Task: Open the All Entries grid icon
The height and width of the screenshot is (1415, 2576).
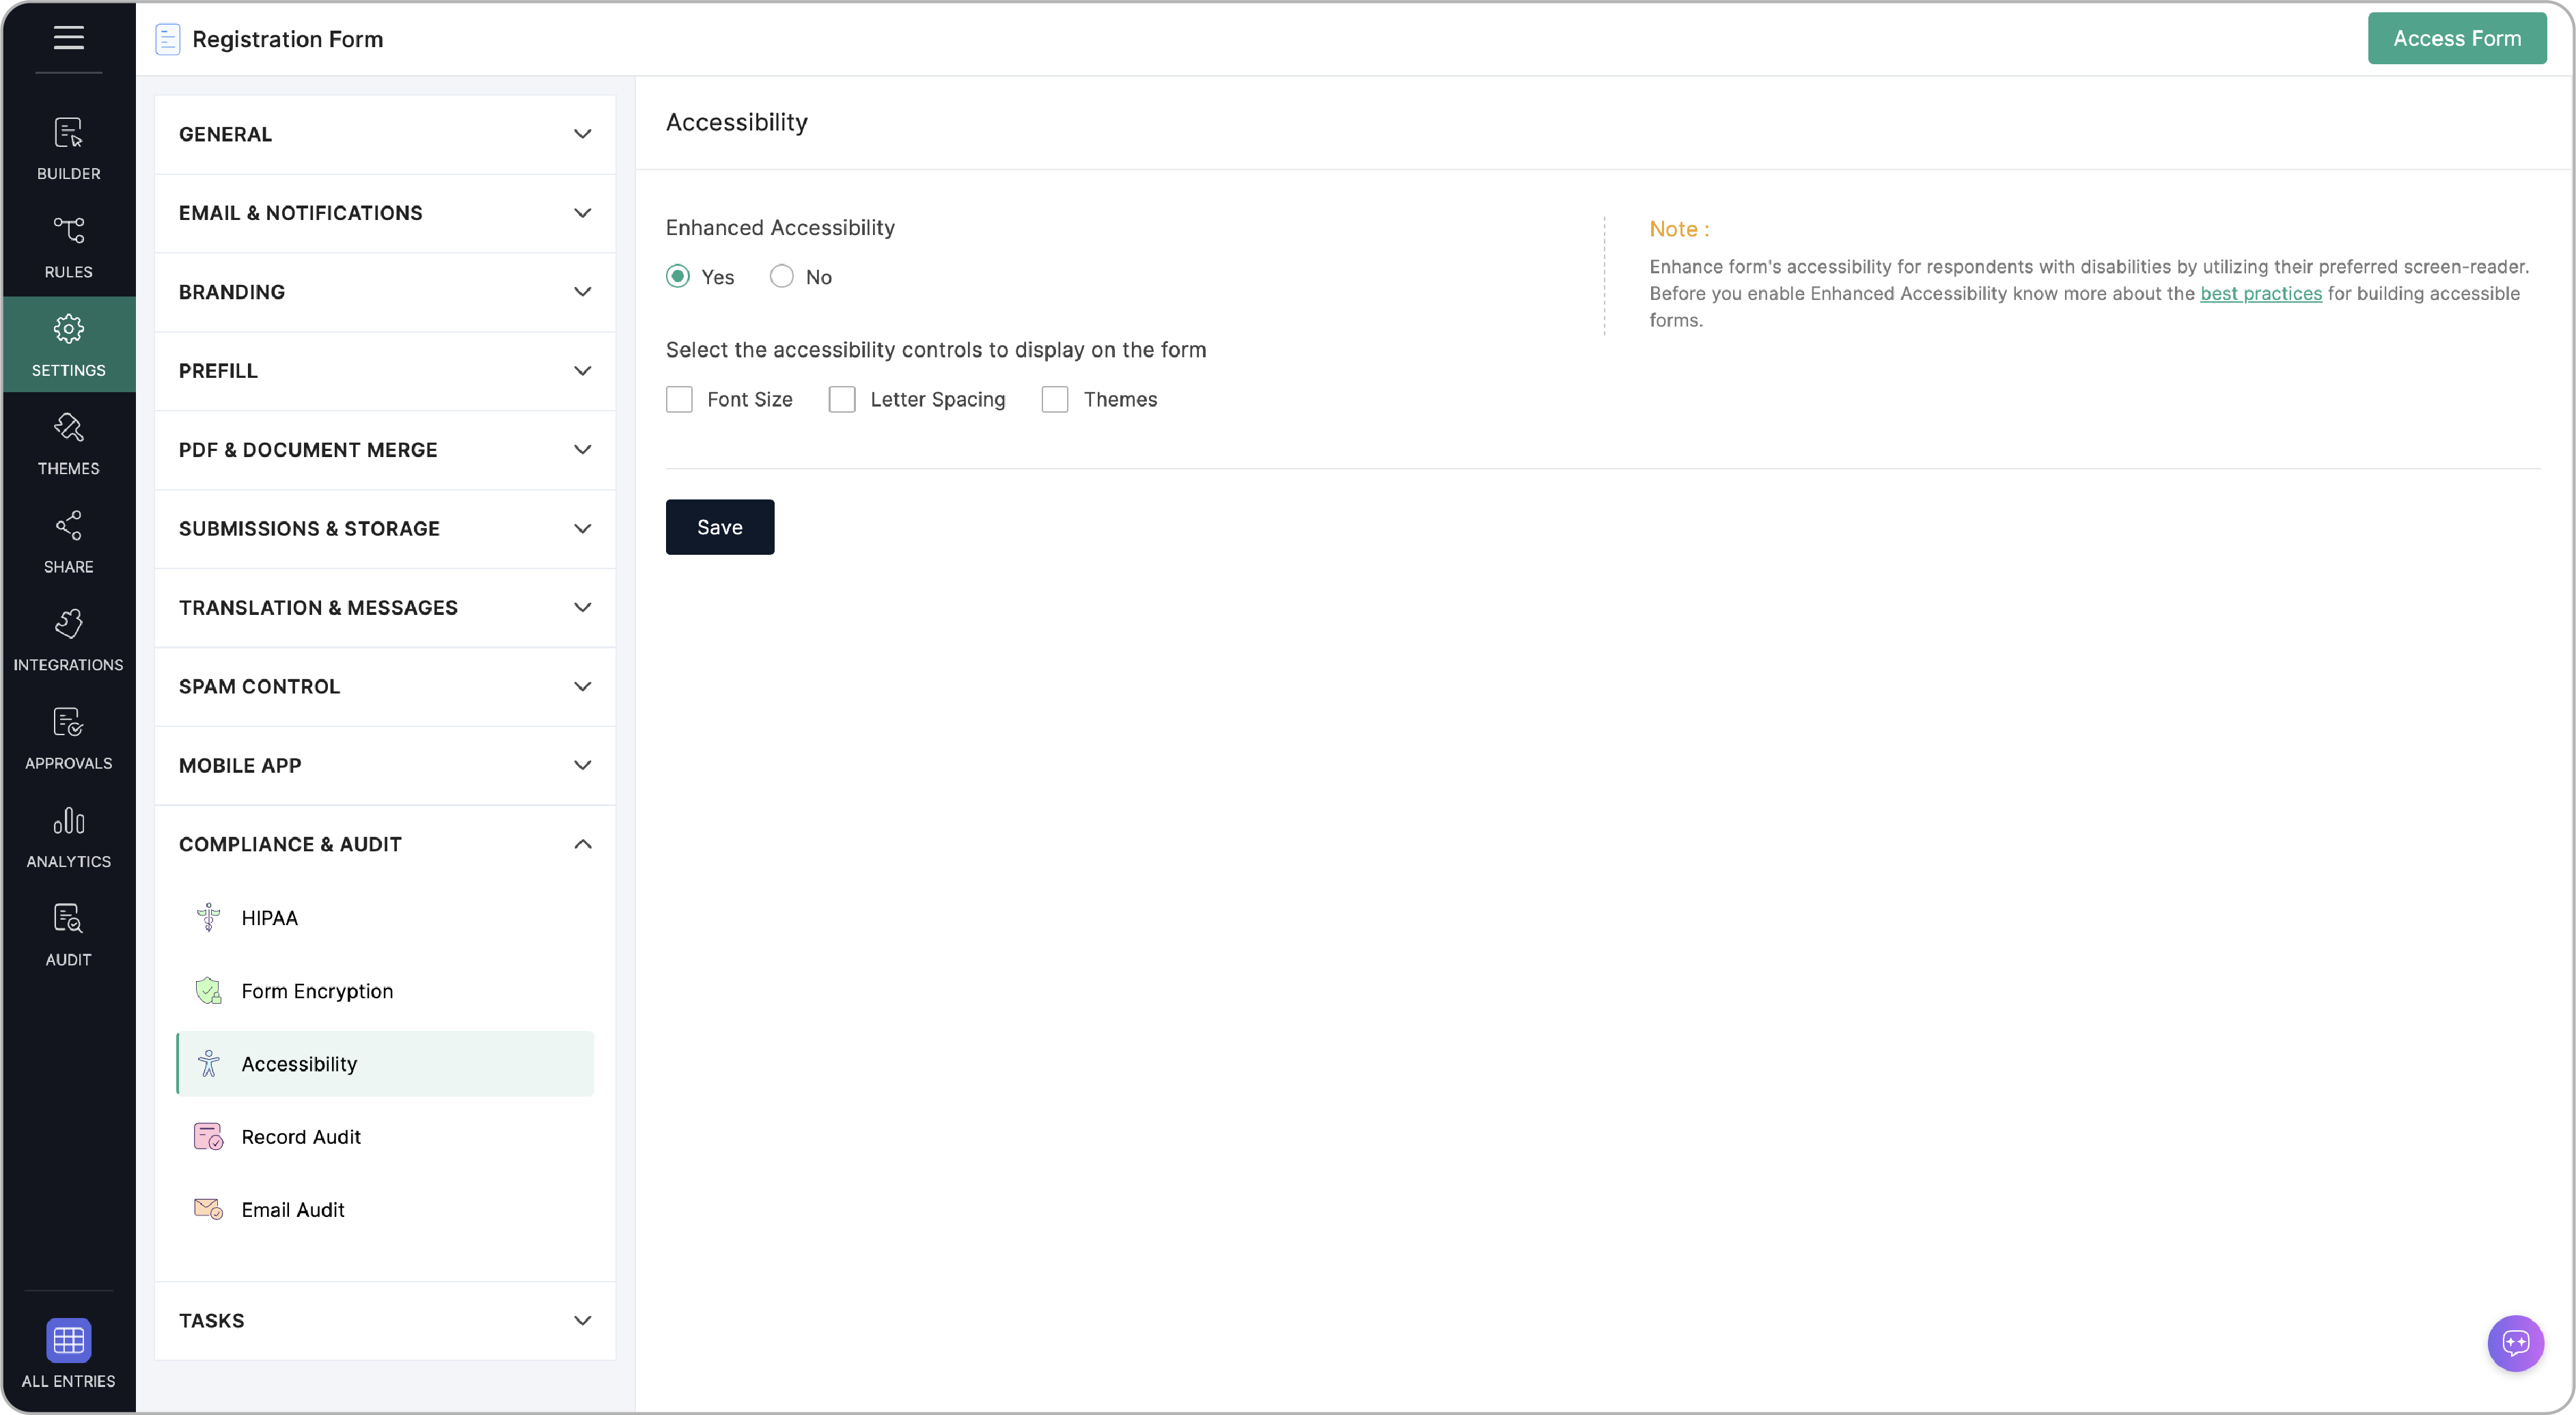Action: point(68,1340)
